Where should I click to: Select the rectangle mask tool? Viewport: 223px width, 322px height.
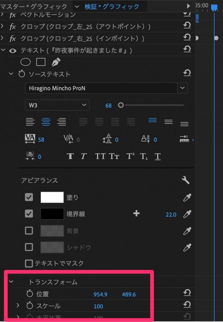[41, 62]
